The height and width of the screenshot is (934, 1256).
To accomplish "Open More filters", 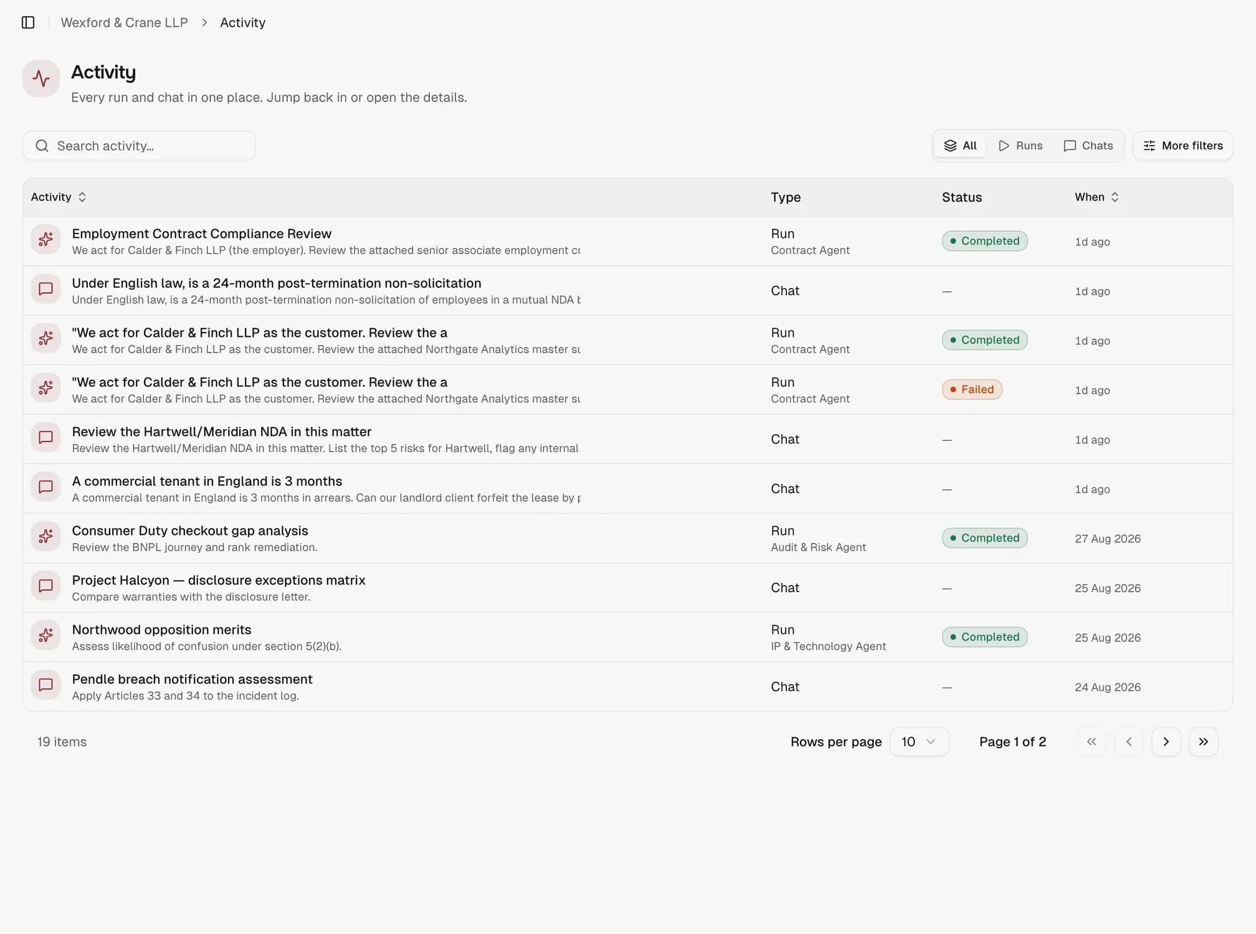I will coord(1182,146).
